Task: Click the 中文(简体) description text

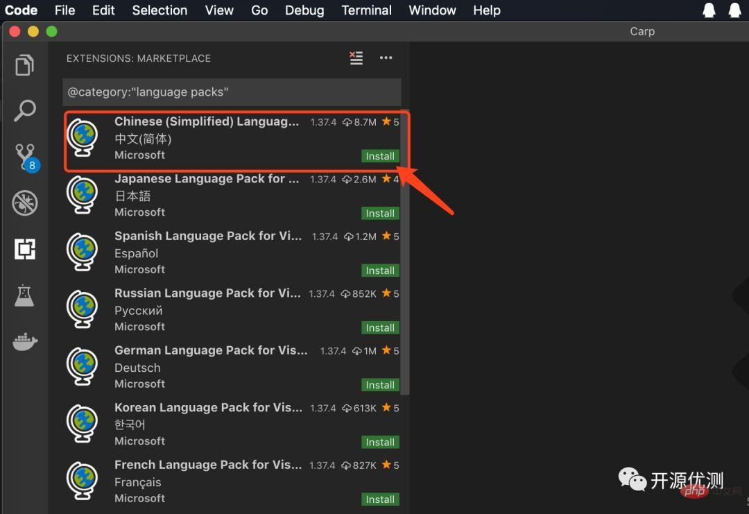Action: [x=143, y=139]
